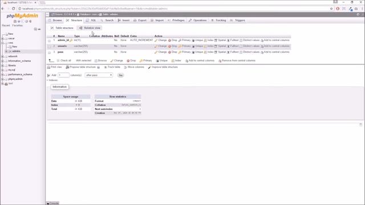The image size is (365, 205).
Task: Add admin_id to central columns
Action: [x=275, y=40]
